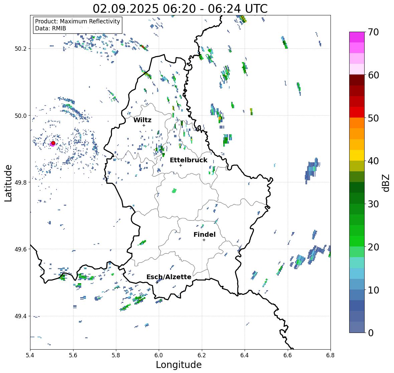Viewport: 394px width, 373px height.
Task: Click the Ettelbruck station label
Action: point(188,160)
